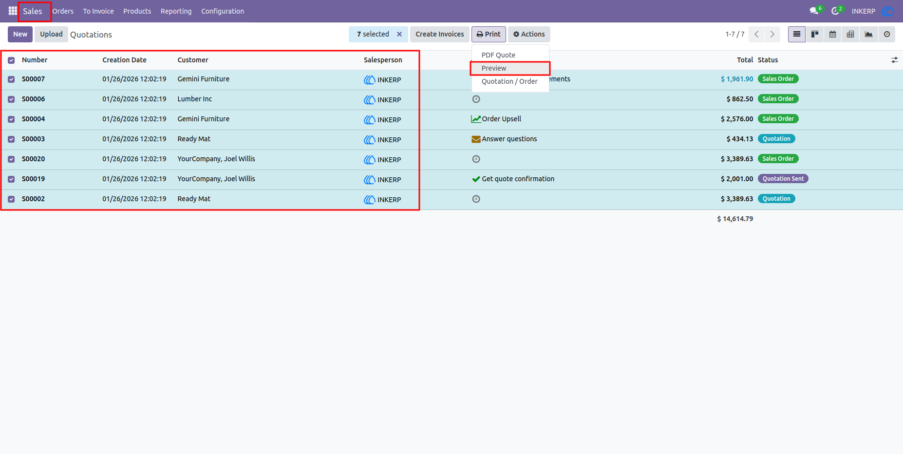The width and height of the screenshot is (903, 454).
Task: Switch to pivot table view icon
Action: (850, 34)
